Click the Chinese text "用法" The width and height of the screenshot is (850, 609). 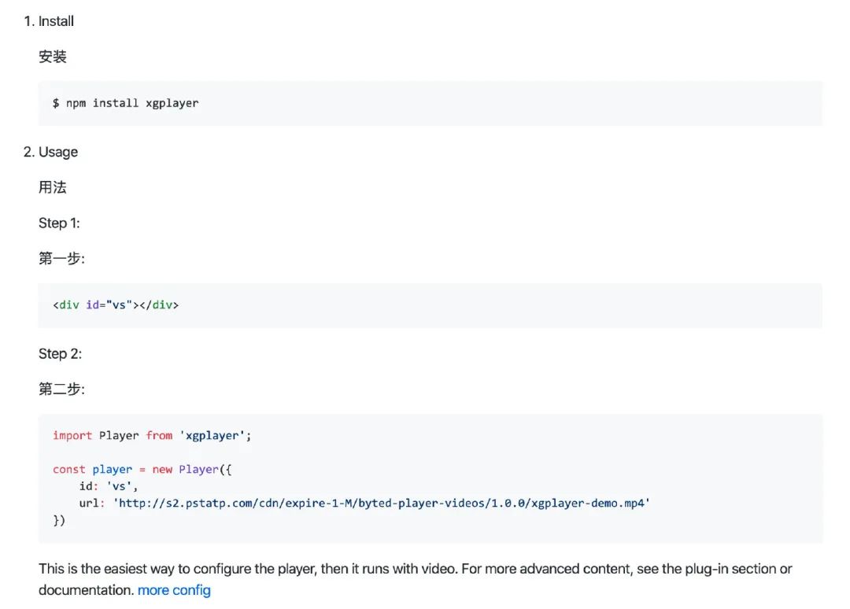click(53, 187)
